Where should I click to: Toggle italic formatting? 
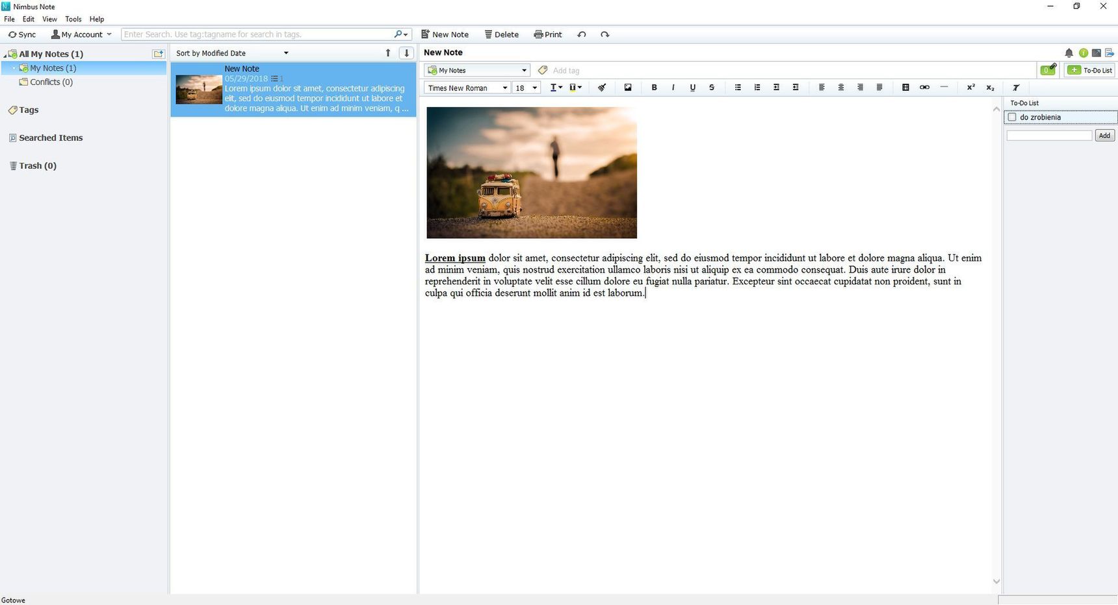tap(673, 88)
